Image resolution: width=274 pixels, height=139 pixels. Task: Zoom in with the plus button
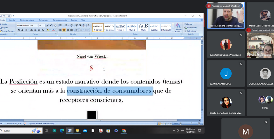199,123
